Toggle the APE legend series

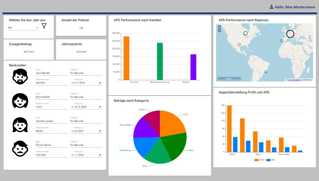271,160
